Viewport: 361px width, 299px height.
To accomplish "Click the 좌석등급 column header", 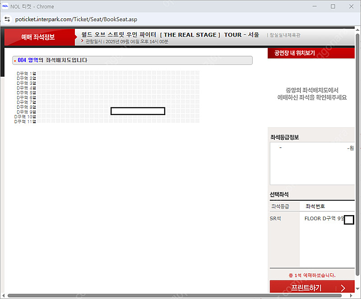I will [280, 206].
